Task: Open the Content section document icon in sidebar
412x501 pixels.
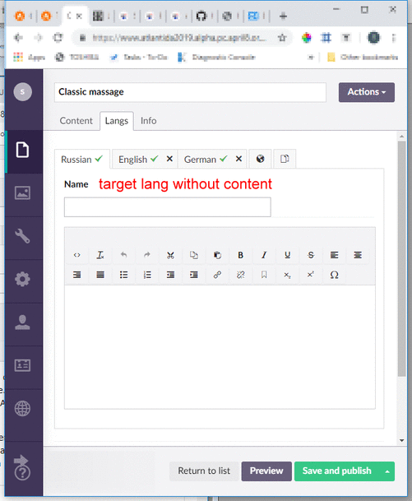Action: (23, 151)
